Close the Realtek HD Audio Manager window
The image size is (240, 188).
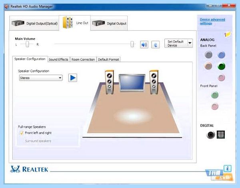229,6
